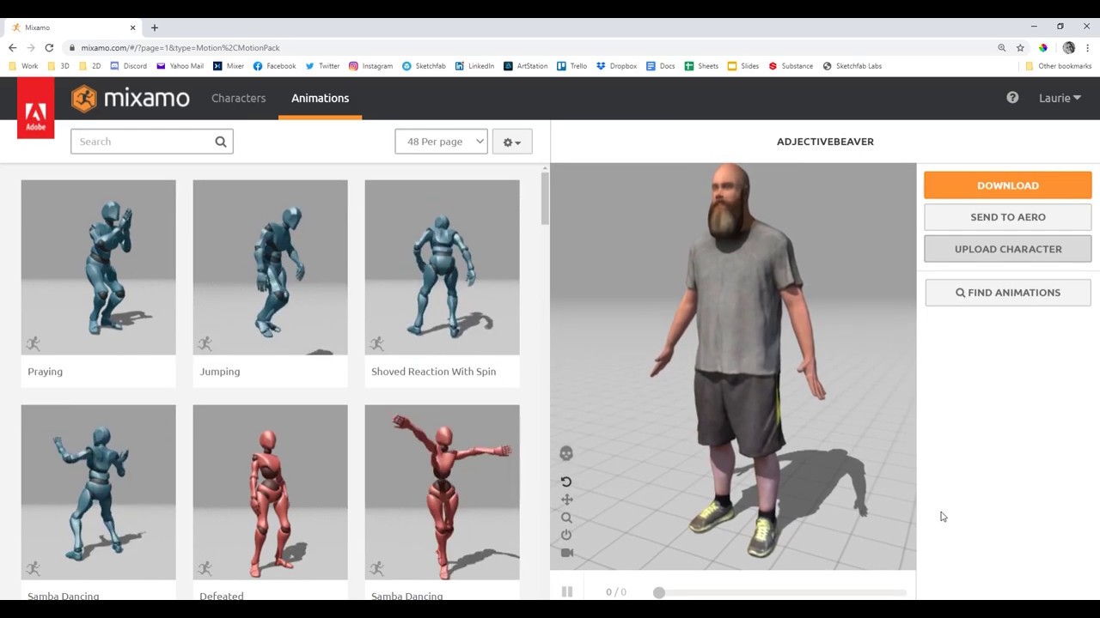Open the Yahoo Mail bookmark
1100x618 pixels.
[x=180, y=66]
